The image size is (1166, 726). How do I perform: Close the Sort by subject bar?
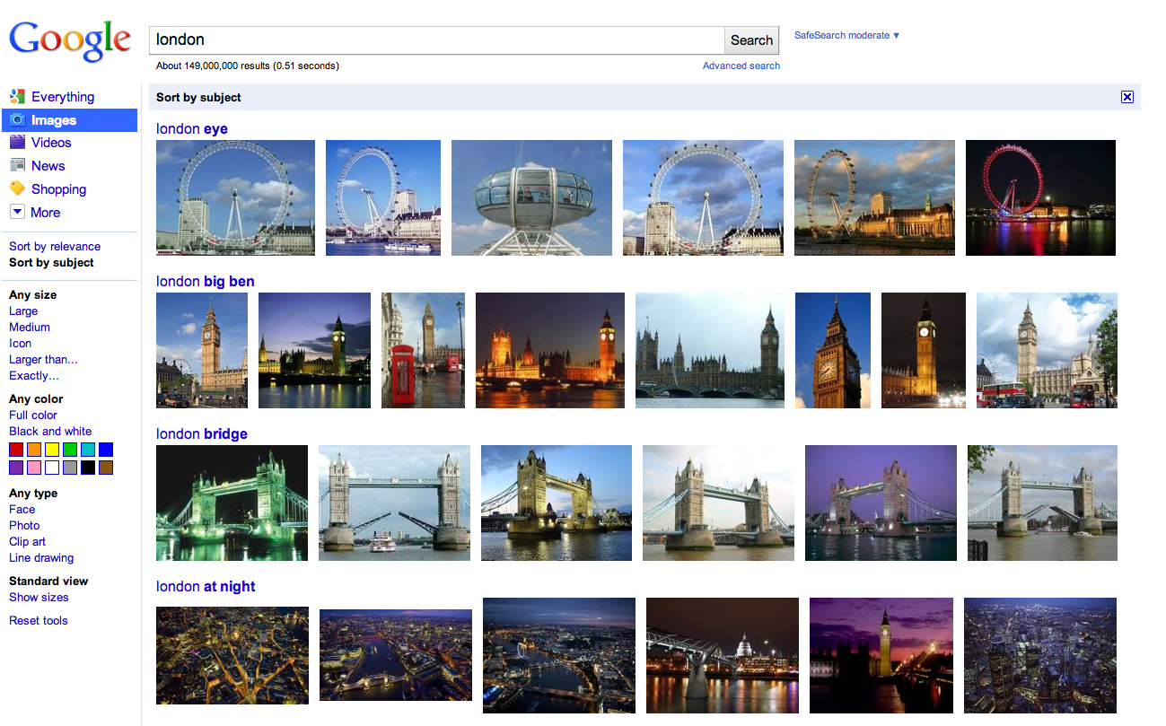(1127, 97)
